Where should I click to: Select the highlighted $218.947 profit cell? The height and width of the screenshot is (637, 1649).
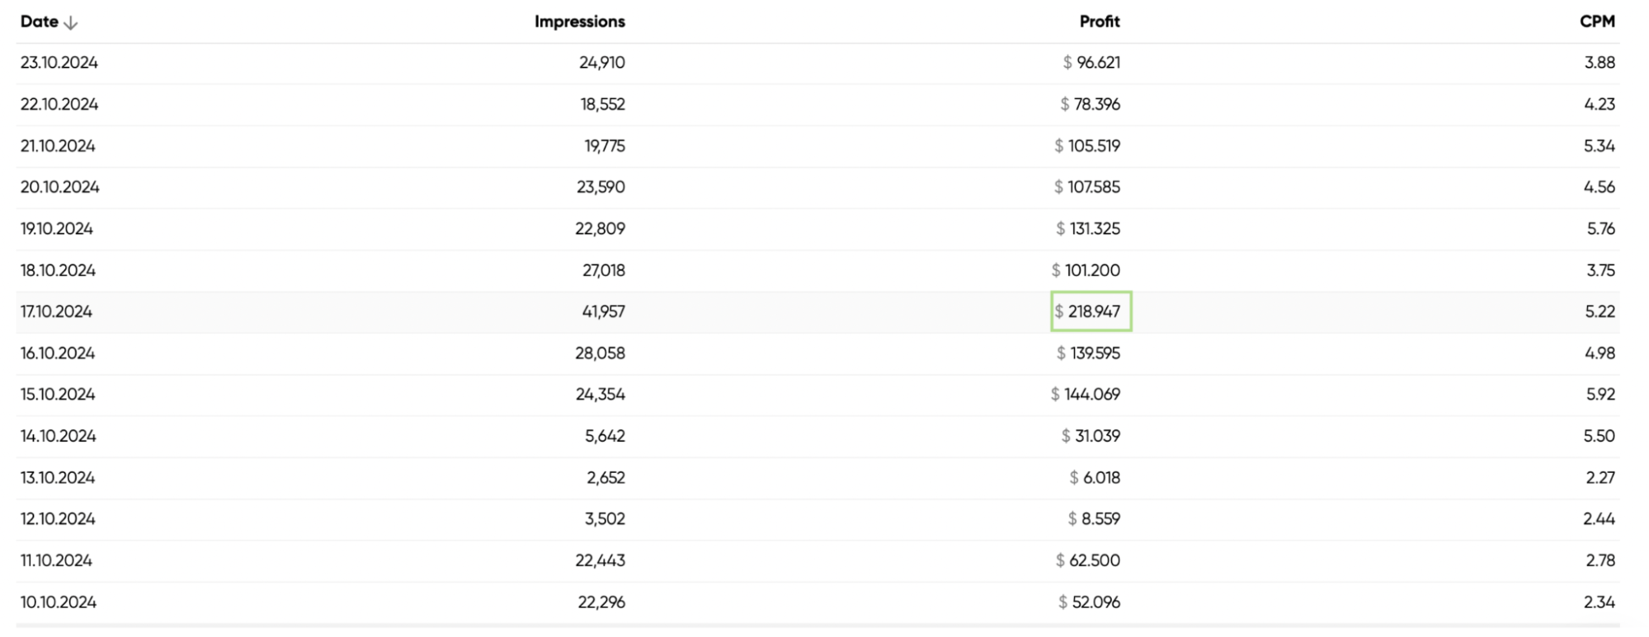point(1091,311)
